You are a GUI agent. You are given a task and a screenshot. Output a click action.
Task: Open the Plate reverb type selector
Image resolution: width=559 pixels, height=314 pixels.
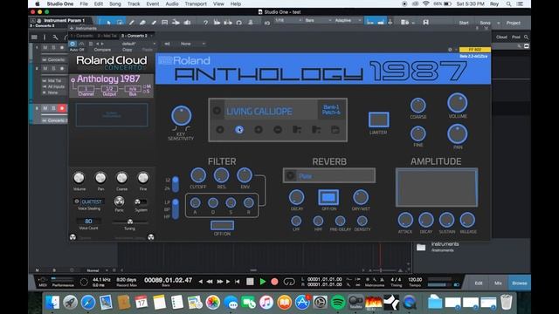click(329, 176)
